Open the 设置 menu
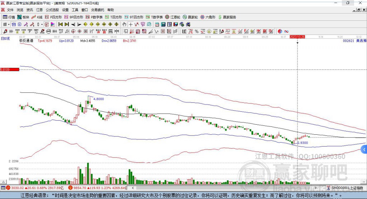Screen dimensions: 367x199 pos(65,10)
